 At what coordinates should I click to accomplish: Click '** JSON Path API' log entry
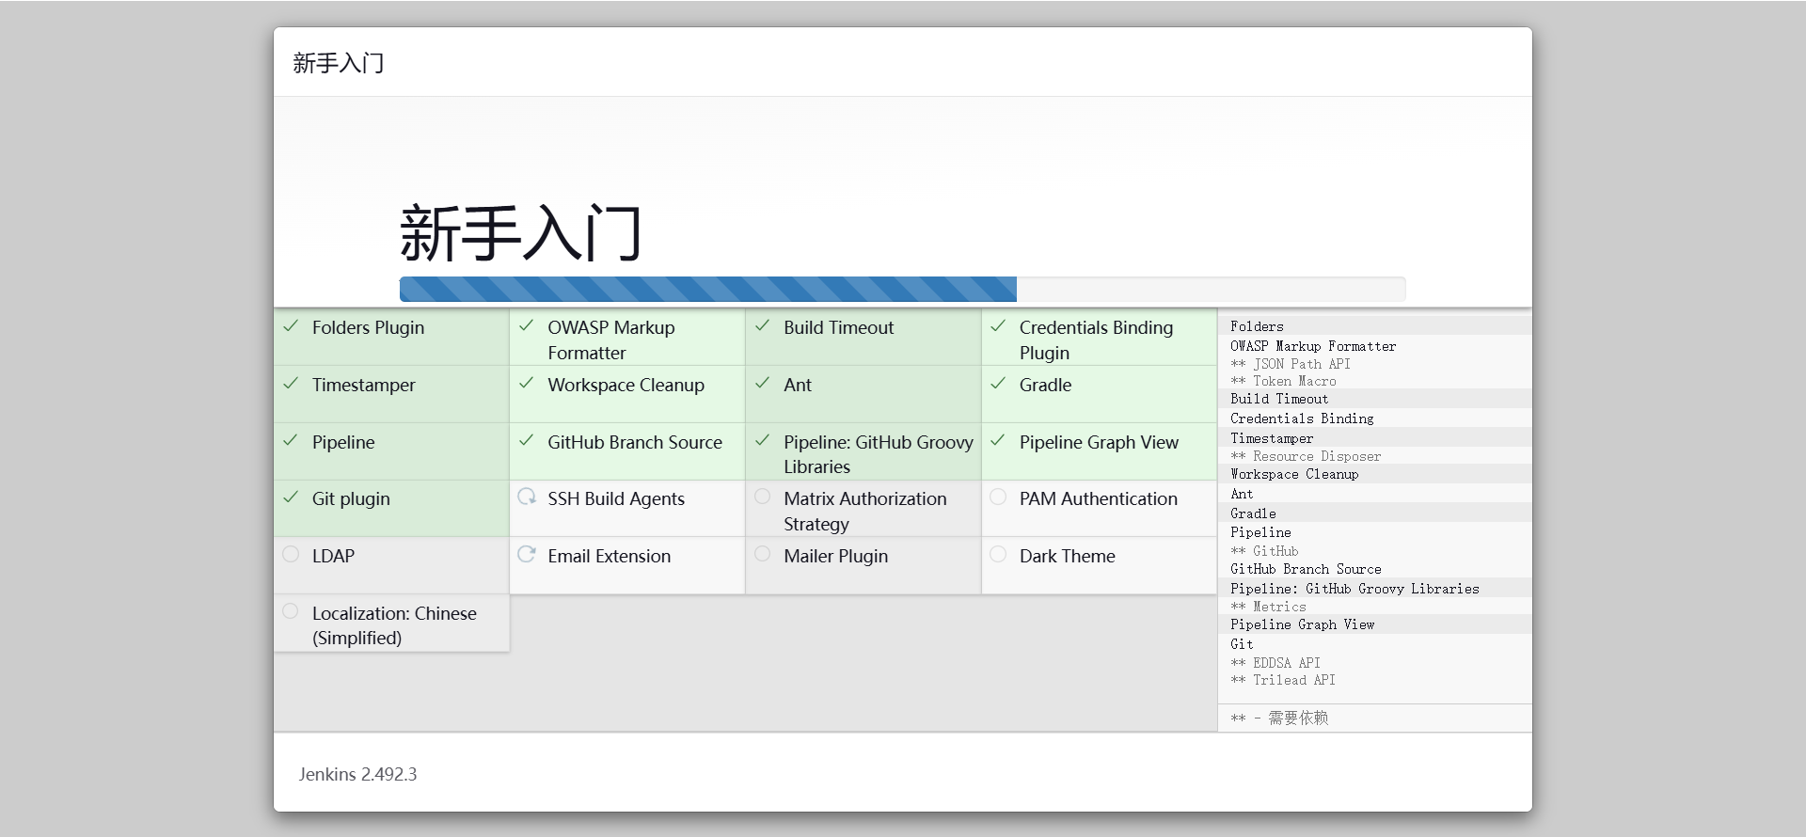pyautogui.click(x=1291, y=364)
